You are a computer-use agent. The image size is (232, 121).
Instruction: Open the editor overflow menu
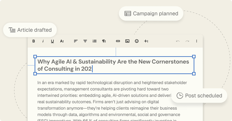click(197, 41)
